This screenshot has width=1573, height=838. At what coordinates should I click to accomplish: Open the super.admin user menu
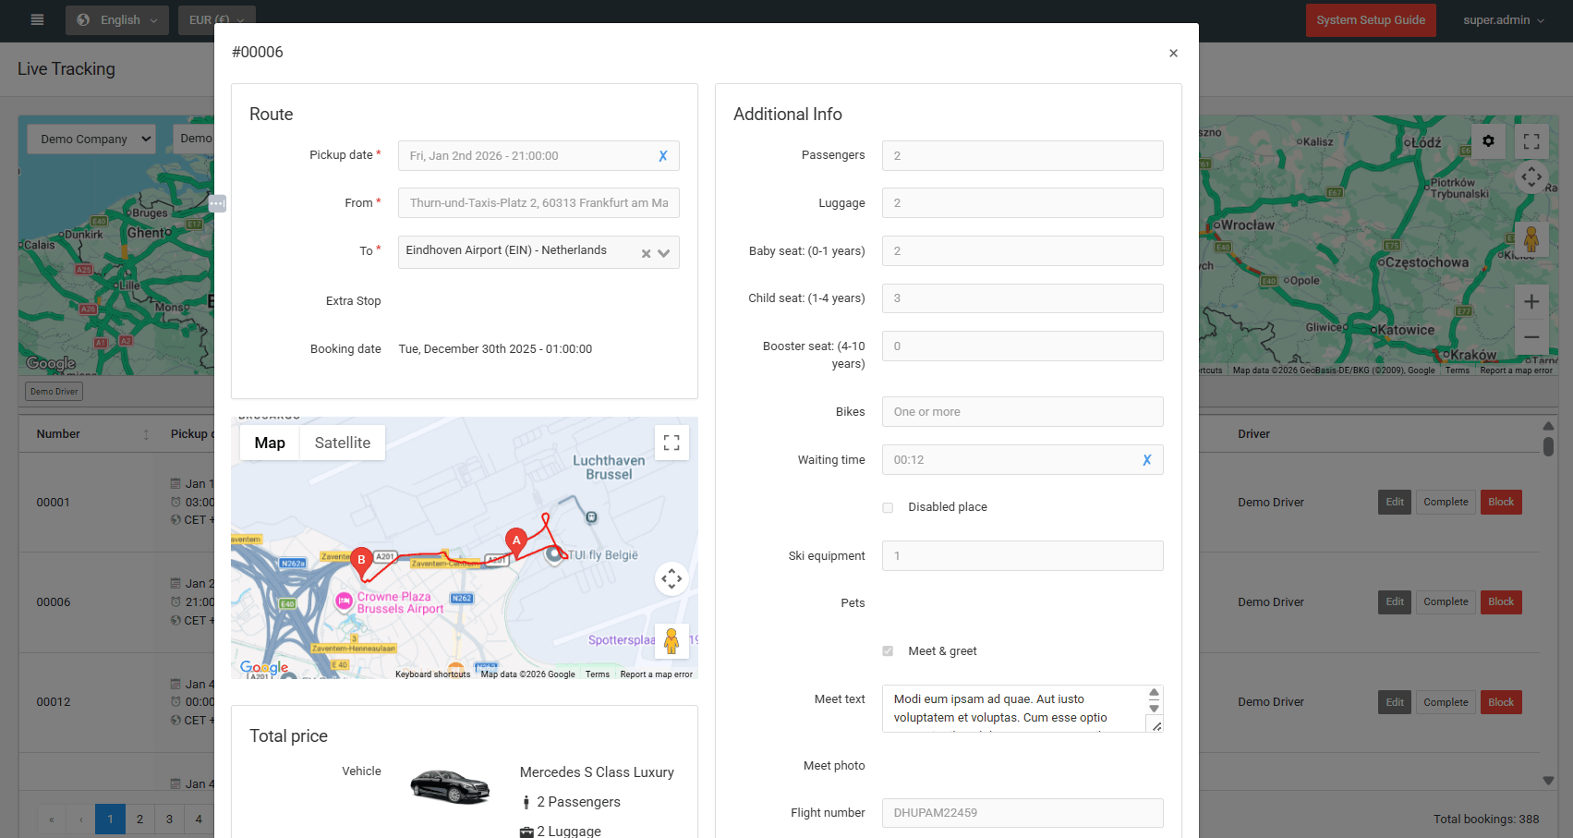[1503, 19]
